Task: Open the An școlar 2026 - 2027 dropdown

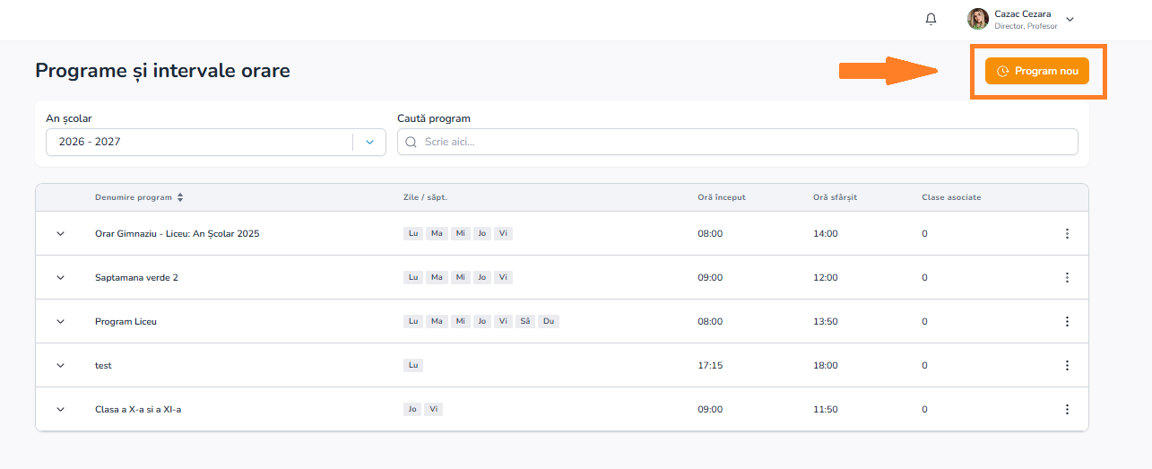Action: click(216, 142)
